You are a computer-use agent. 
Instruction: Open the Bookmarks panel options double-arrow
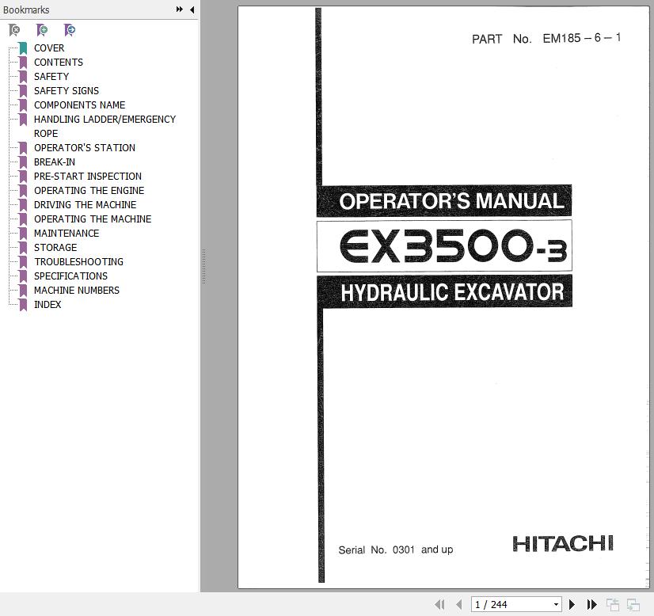(180, 10)
